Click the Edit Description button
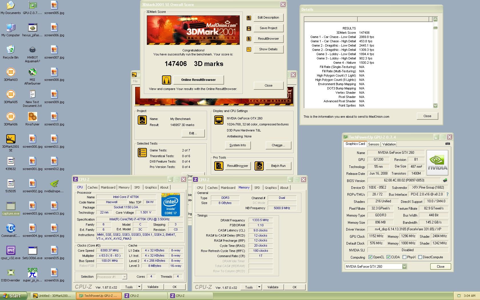 pyautogui.click(x=268, y=17)
